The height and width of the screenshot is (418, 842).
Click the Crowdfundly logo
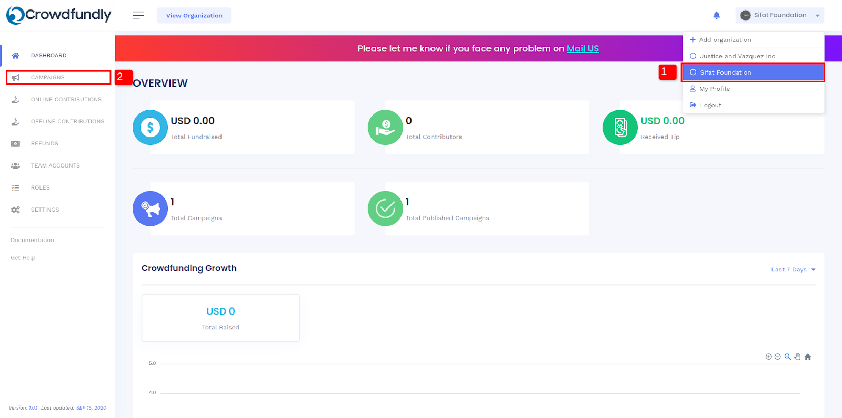(x=58, y=15)
